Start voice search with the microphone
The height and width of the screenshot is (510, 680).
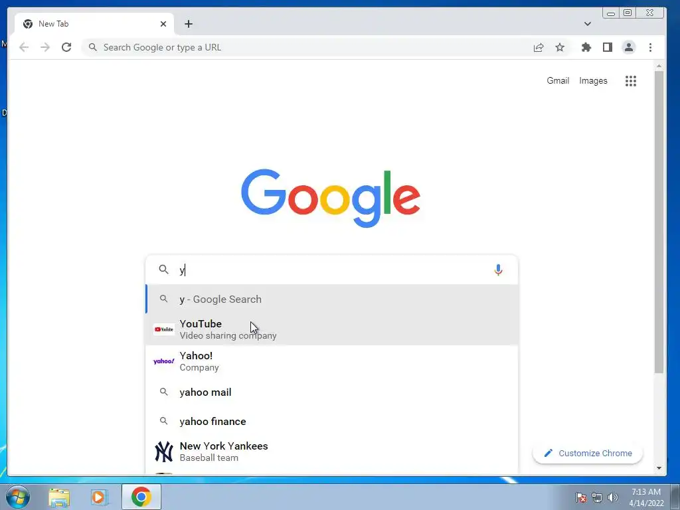498,270
